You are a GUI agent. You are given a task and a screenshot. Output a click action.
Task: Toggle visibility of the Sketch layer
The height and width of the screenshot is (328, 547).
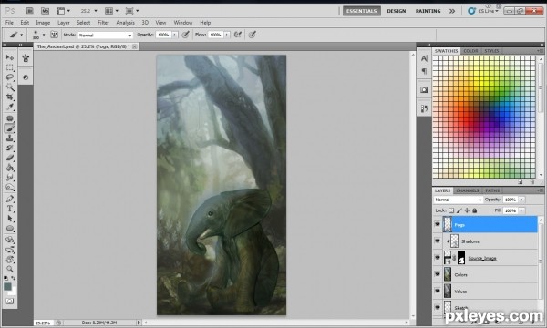pos(438,307)
